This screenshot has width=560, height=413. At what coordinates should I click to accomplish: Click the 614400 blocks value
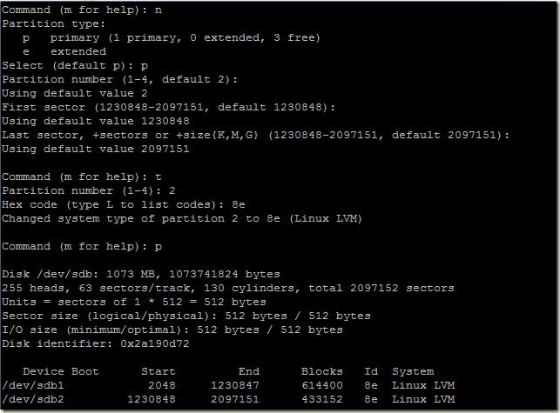point(322,385)
